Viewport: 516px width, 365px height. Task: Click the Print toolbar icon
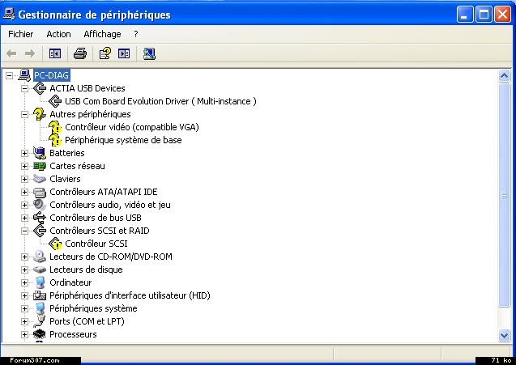coord(79,53)
